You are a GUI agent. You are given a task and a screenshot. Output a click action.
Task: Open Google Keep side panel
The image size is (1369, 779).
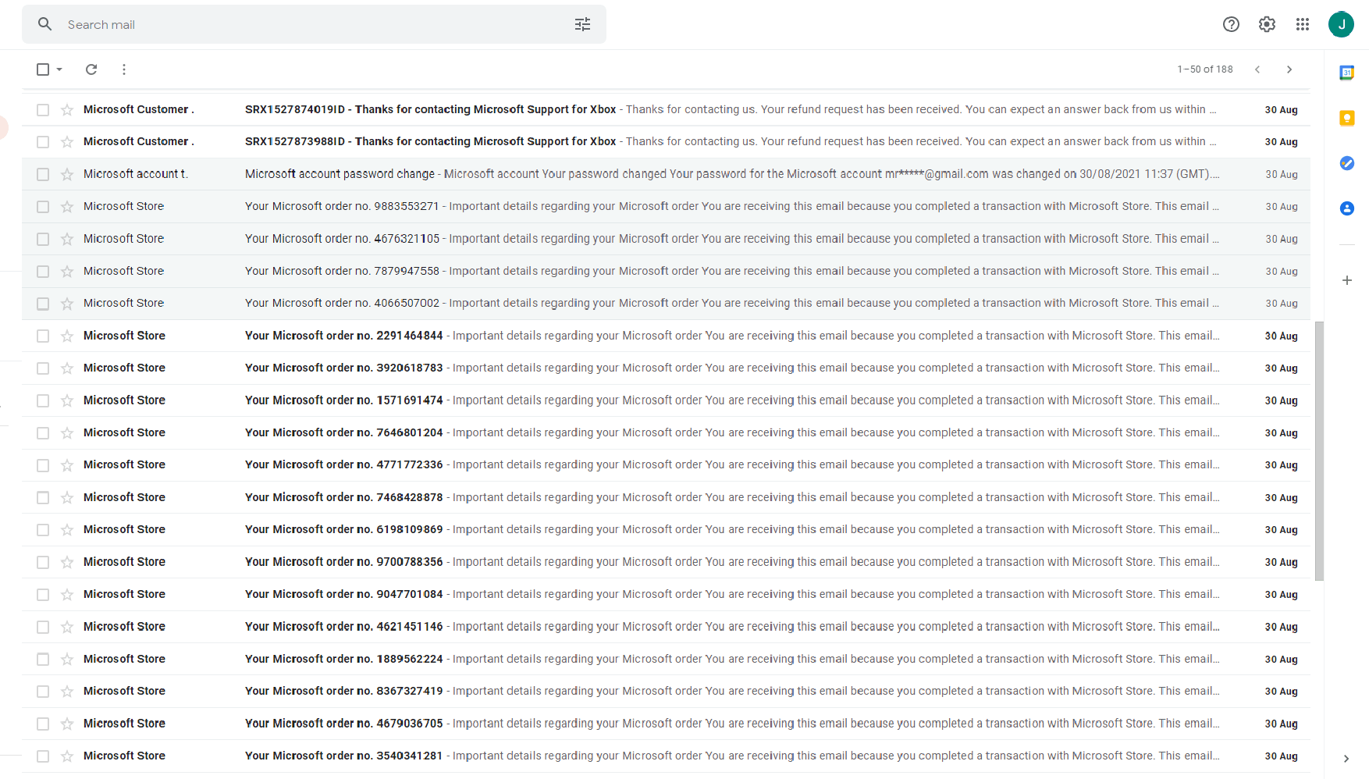[1346, 118]
